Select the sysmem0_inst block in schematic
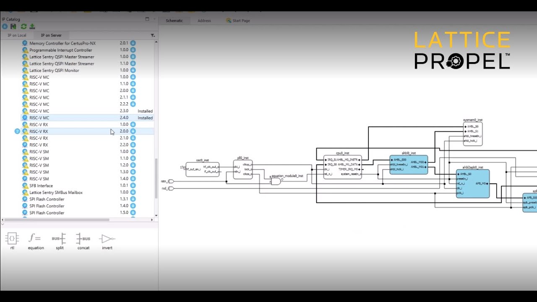Image resolution: width=537 pixels, height=302 pixels. tap(473, 134)
